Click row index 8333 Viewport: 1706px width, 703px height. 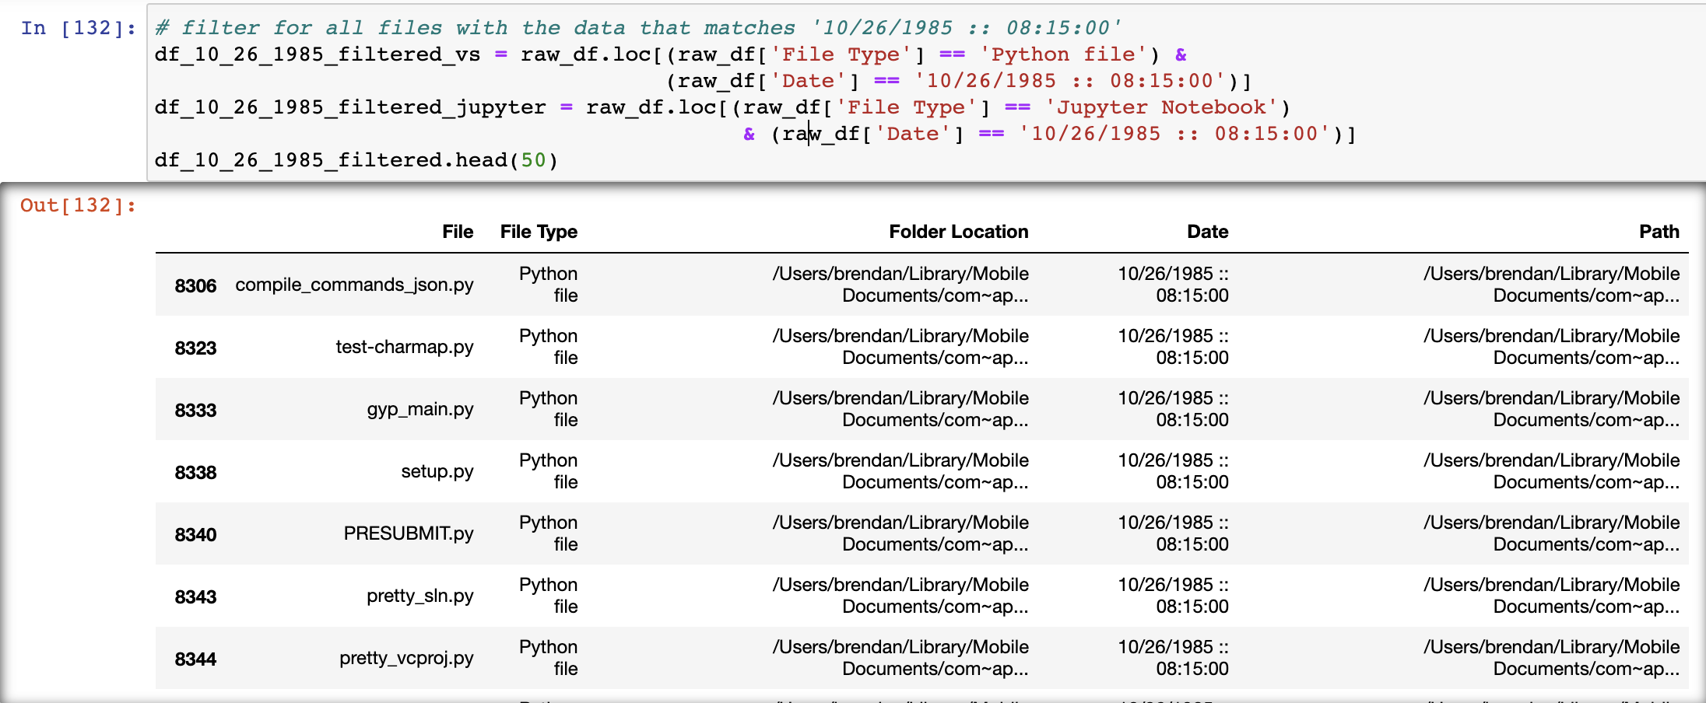point(195,410)
